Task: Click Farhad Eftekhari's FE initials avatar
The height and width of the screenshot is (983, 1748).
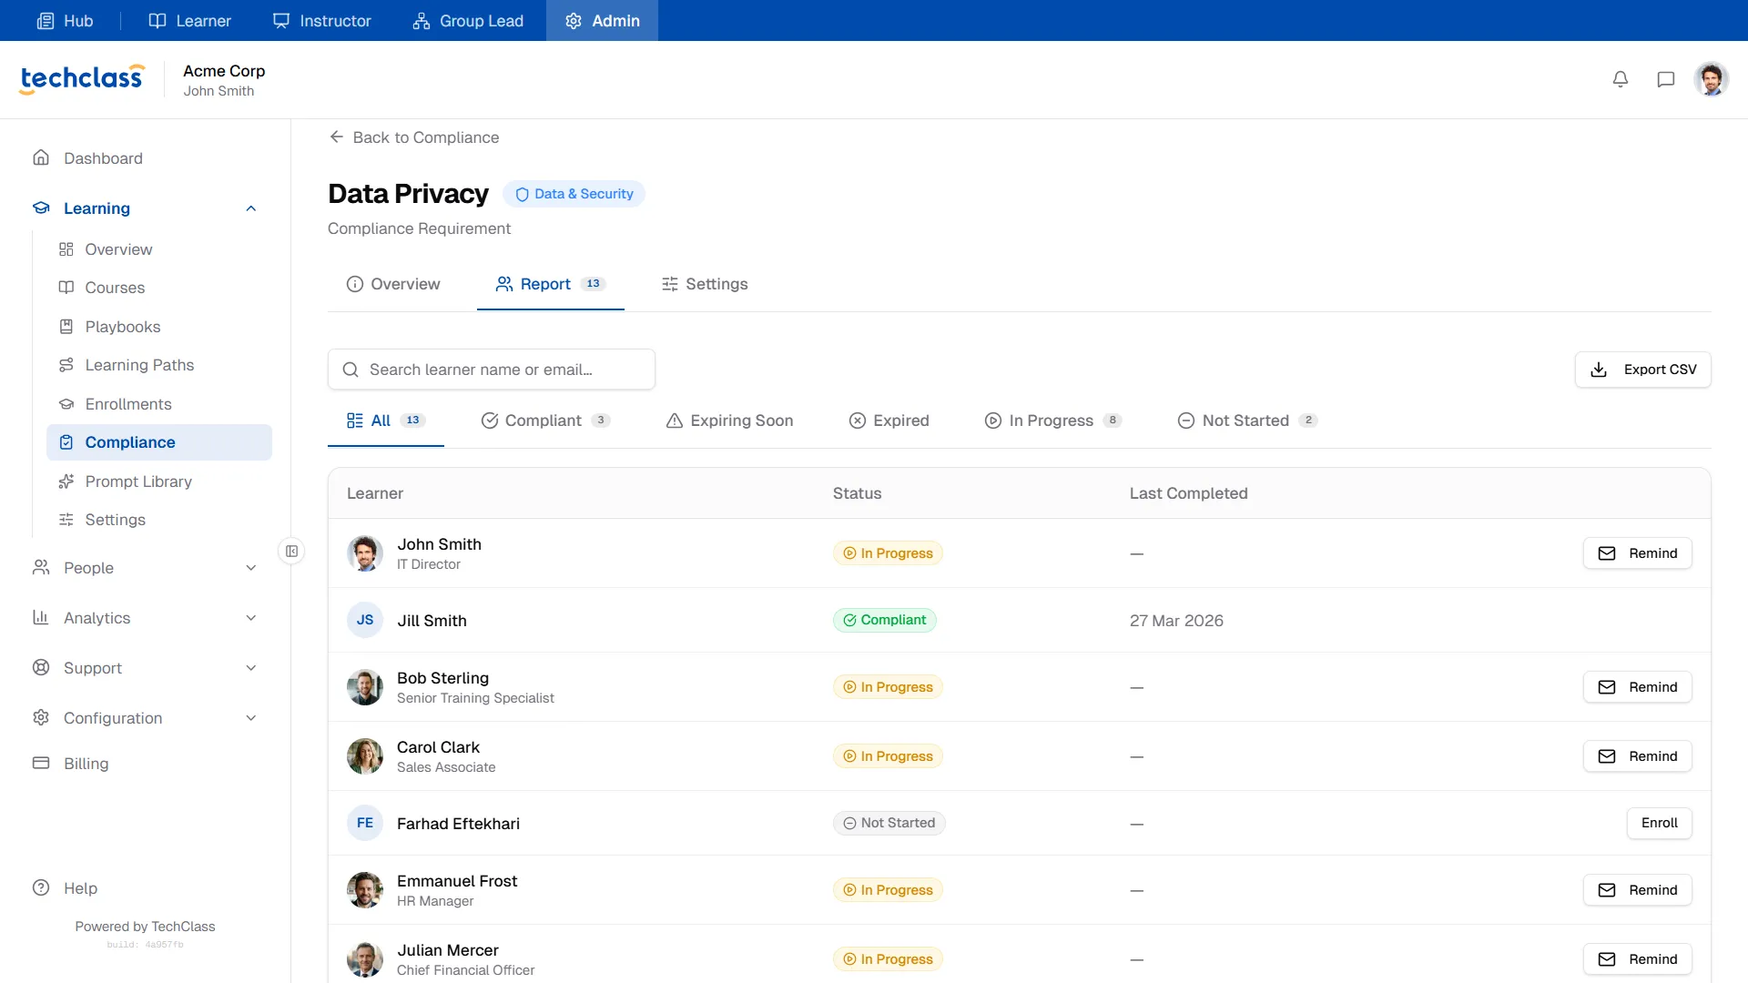Action: point(365,823)
